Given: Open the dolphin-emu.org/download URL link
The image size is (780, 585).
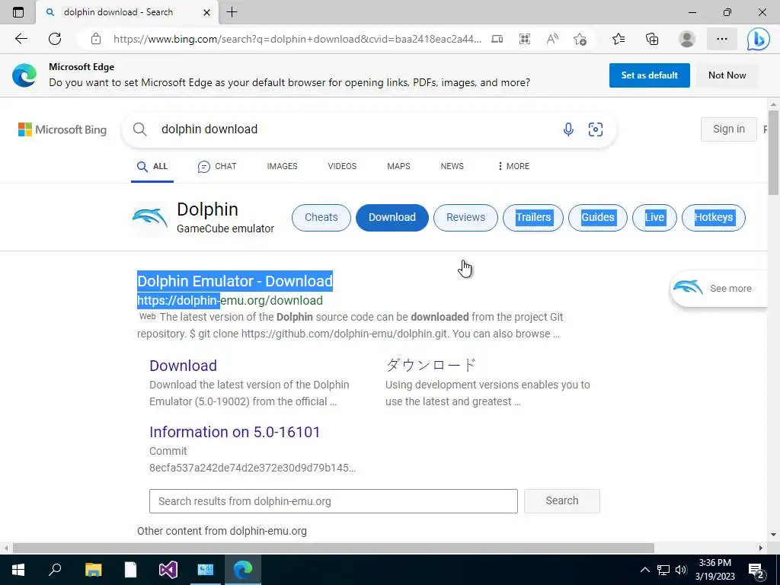Looking at the screenshot, I should click(x=230, y=300).
